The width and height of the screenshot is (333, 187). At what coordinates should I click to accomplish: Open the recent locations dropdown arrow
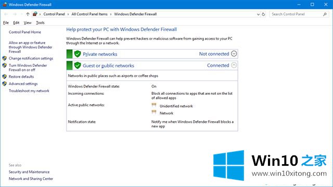21,15
